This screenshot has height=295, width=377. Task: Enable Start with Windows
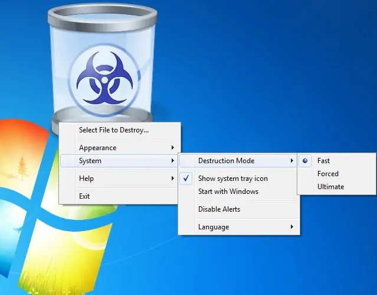tap(228, 192)
